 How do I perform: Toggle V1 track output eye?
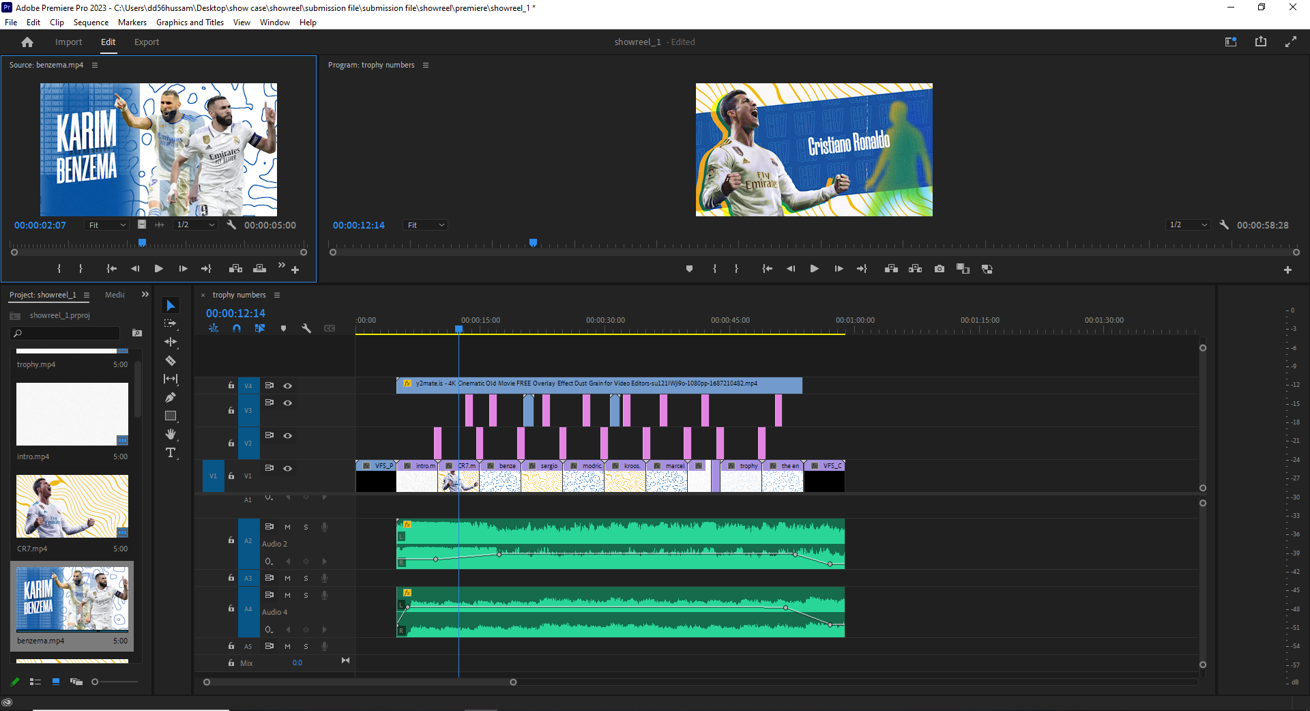288,468
